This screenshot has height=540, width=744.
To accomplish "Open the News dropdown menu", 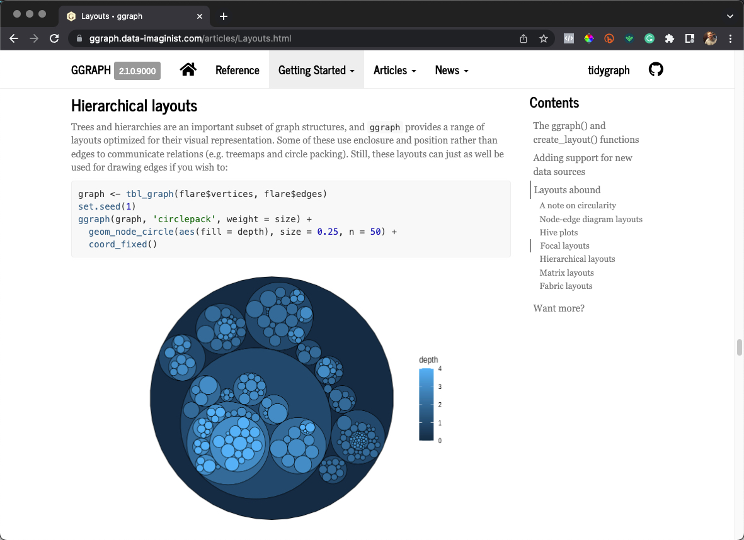I will point(452,70).
